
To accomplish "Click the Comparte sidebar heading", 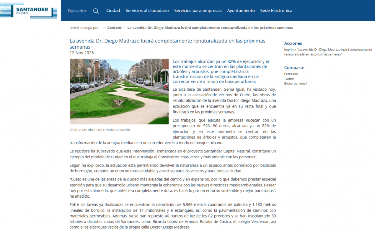I will pyautogui.click(x=294, y=68).
